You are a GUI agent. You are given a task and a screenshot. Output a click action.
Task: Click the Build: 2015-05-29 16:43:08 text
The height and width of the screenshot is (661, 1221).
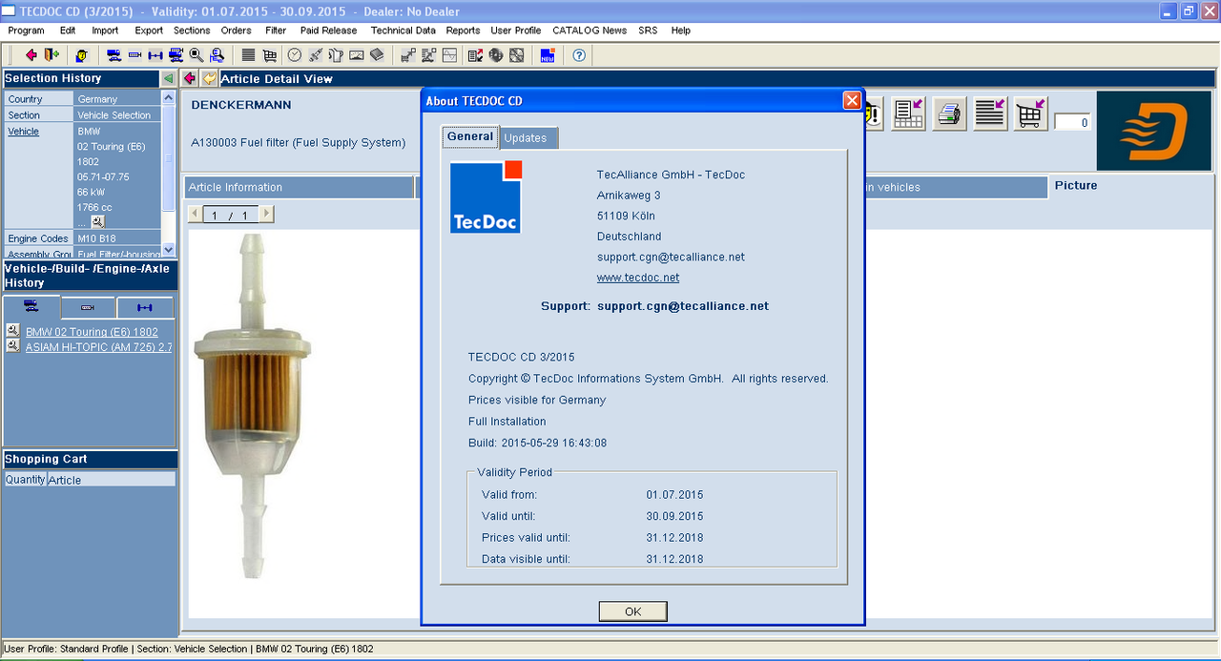pyautogui.click(x=537, y=443)
